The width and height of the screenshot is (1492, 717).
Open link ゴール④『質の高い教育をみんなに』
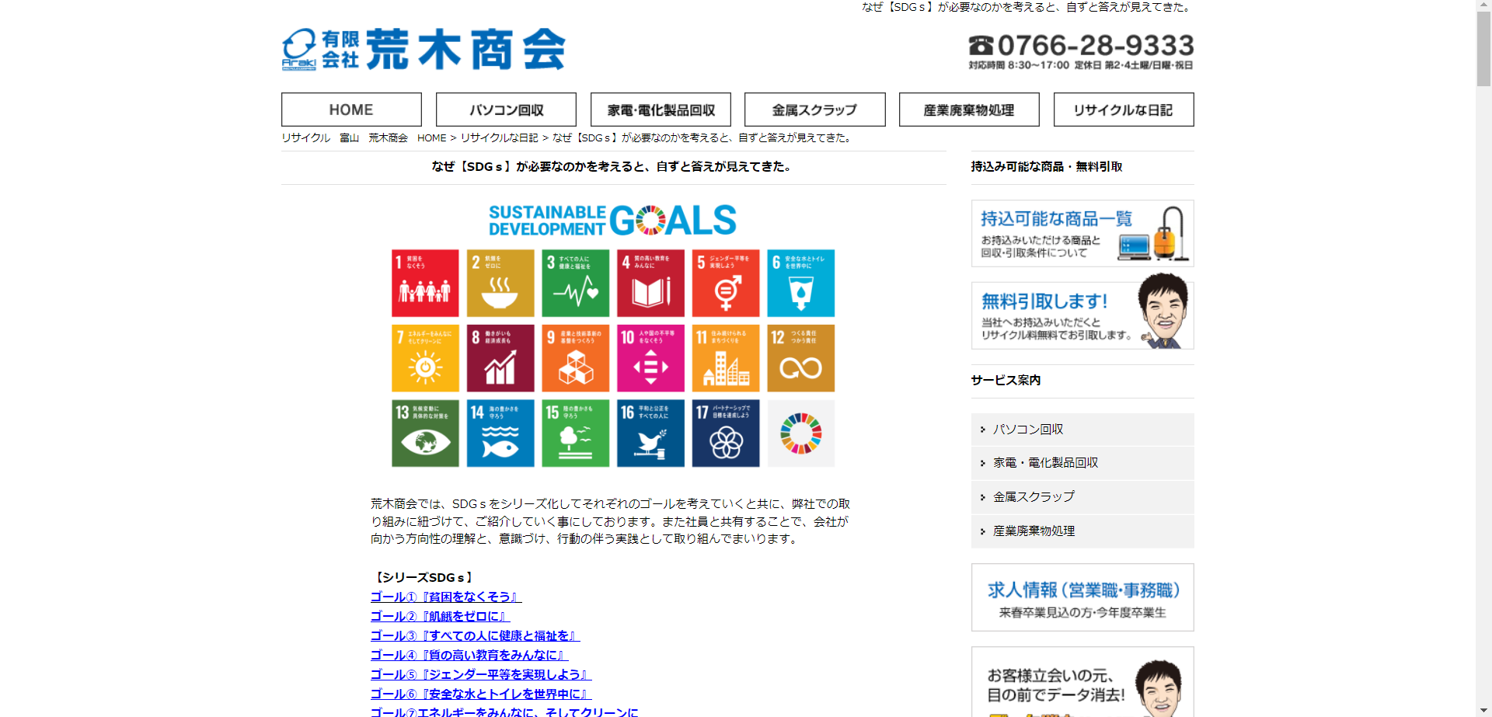point(469,655)
